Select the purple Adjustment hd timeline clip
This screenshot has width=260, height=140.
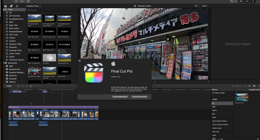53,107
